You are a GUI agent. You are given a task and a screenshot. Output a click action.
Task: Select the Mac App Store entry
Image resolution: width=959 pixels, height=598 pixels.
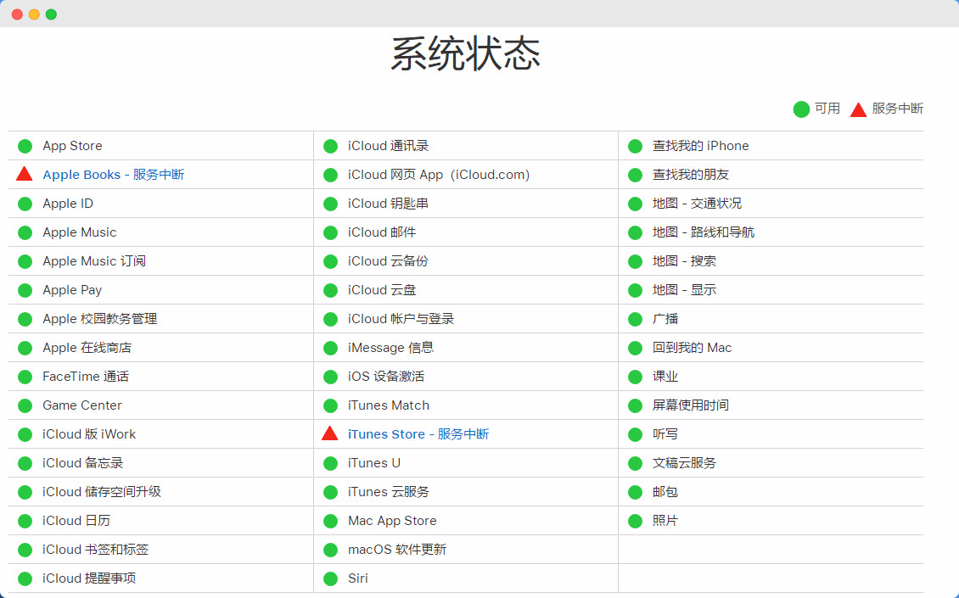click(x=392, y=520)
